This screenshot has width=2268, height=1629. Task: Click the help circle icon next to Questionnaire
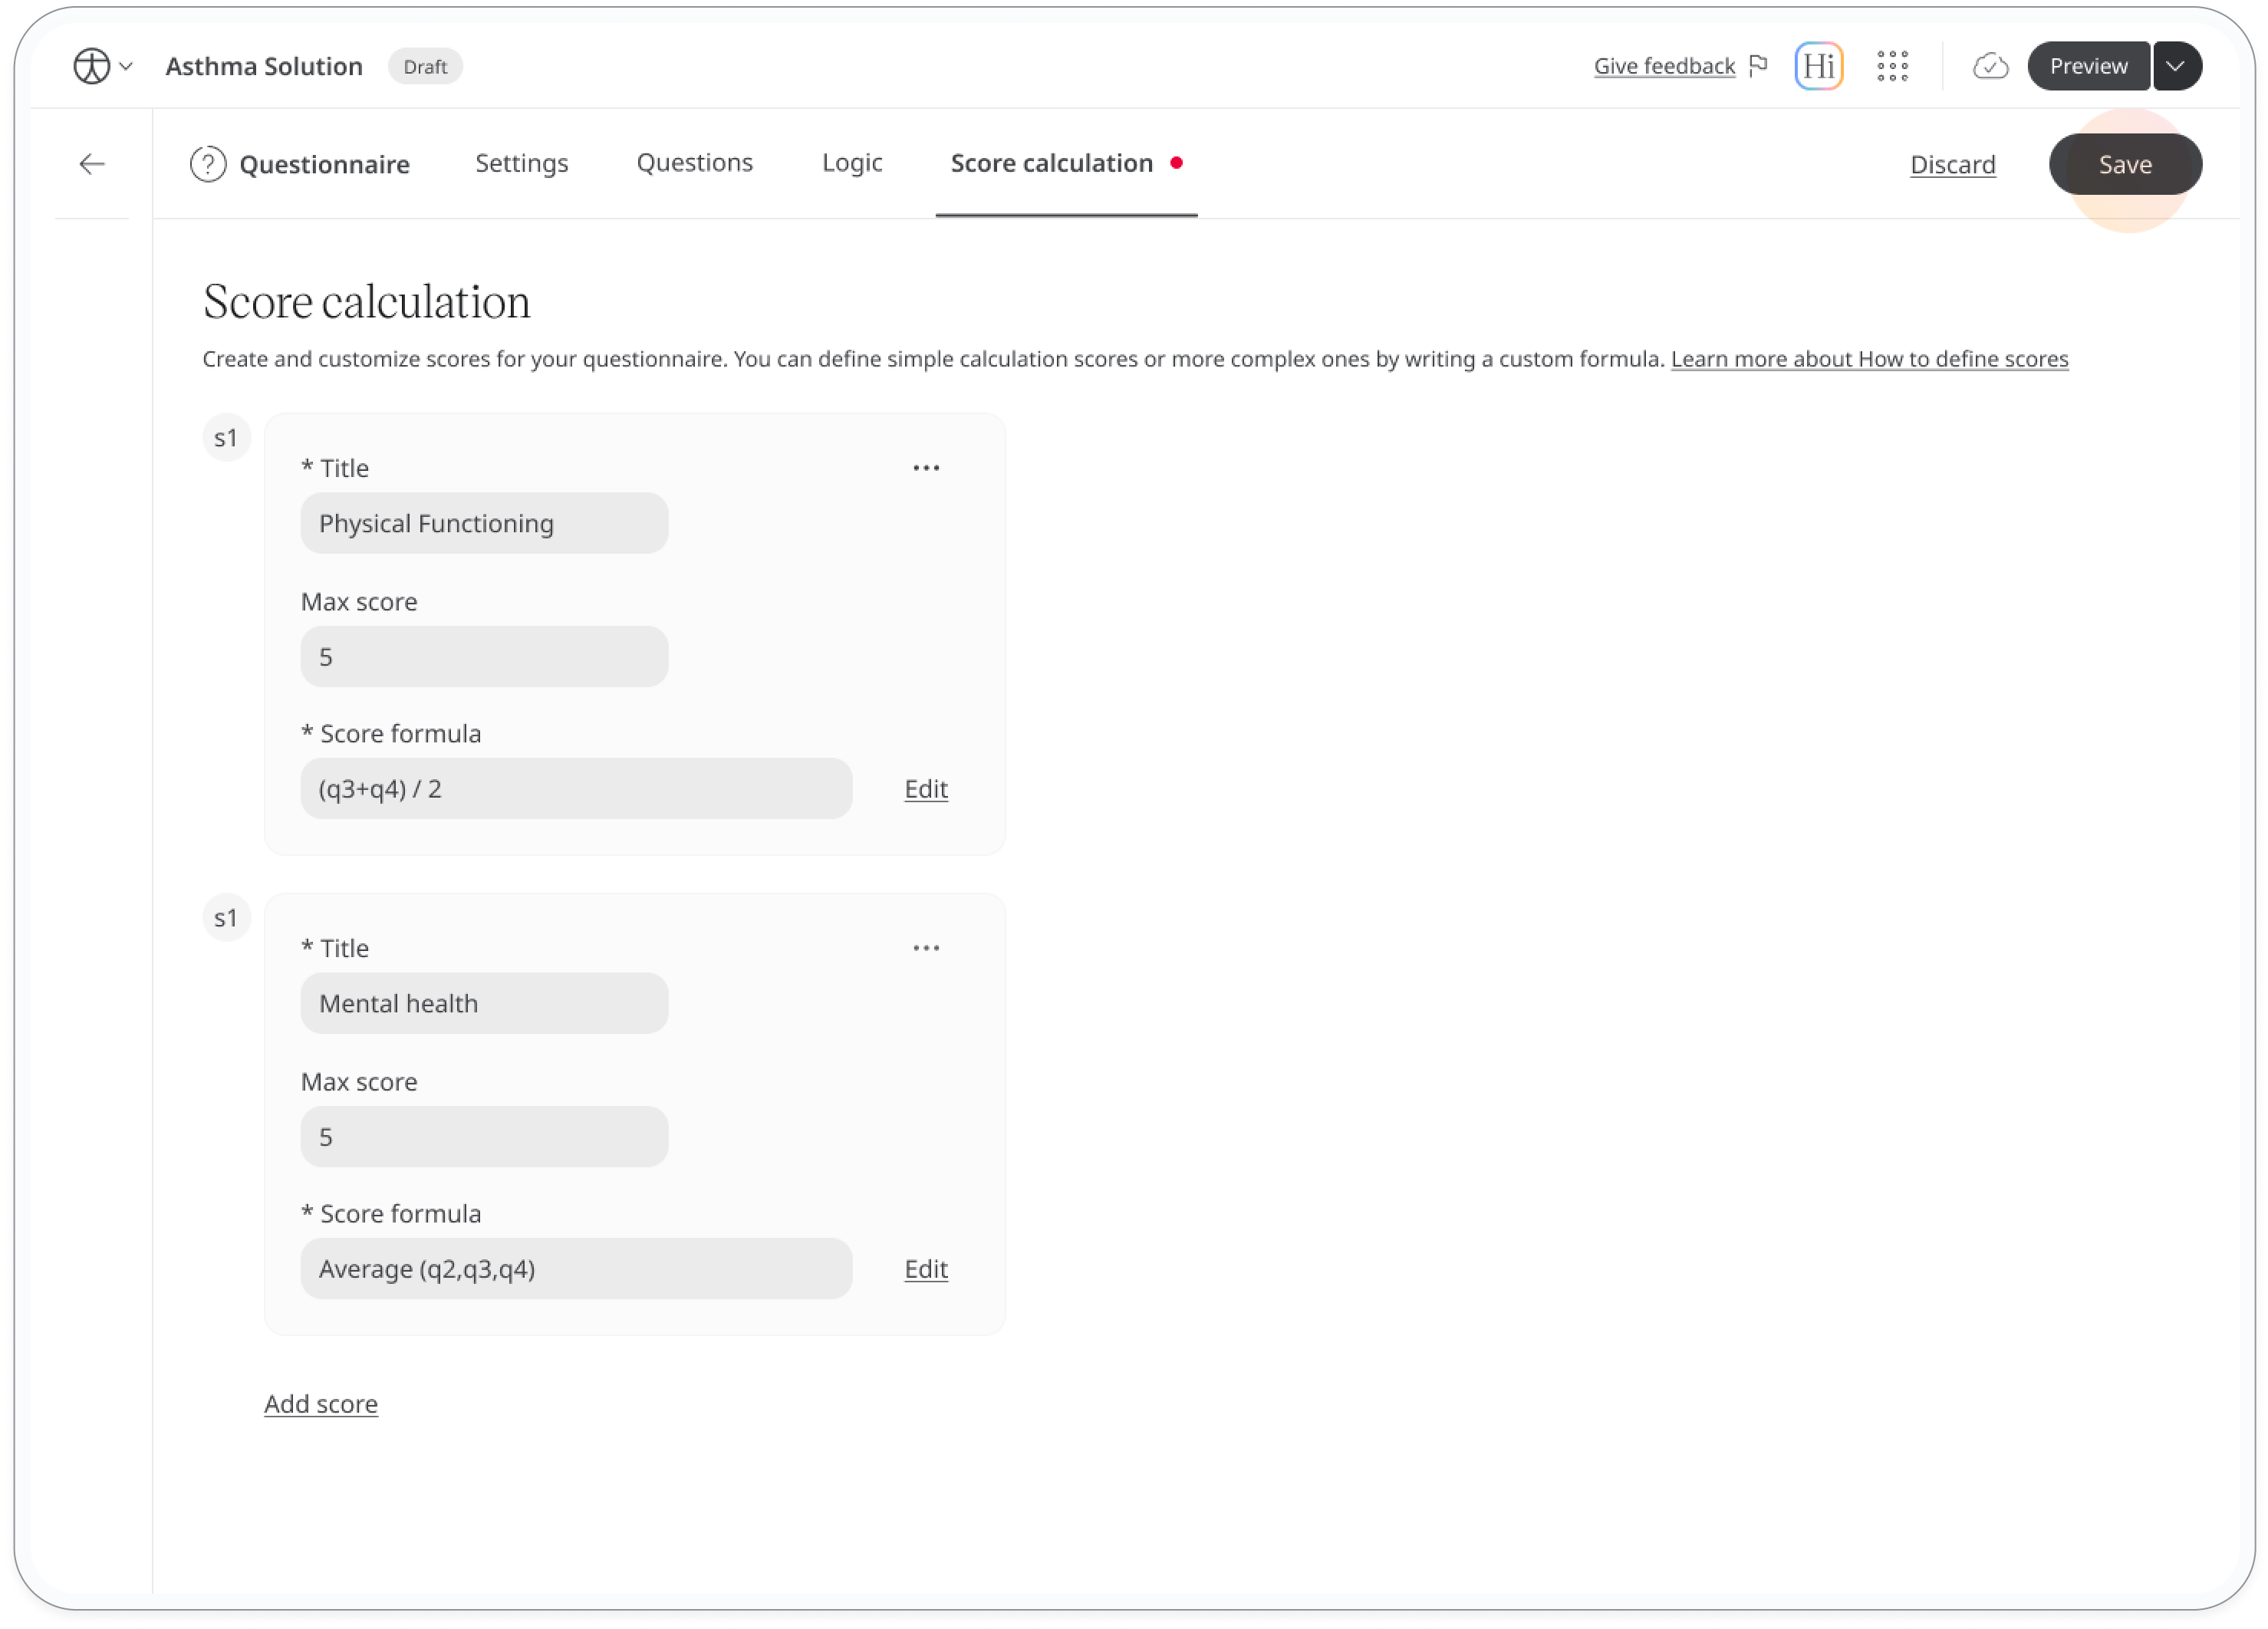click(208, 162)
